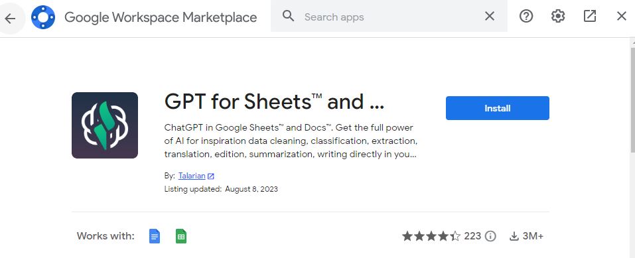Open marketplace in new window icon
The width and height of the screenshot is (635, 258).
tap(590, 16)
